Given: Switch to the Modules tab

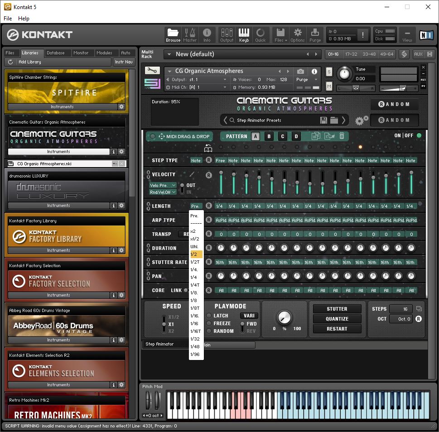Looking at the screenshot, I should click(104, 53).
